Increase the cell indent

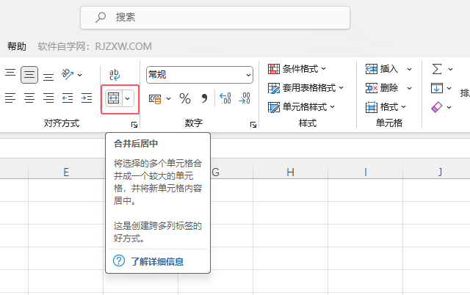87,98
